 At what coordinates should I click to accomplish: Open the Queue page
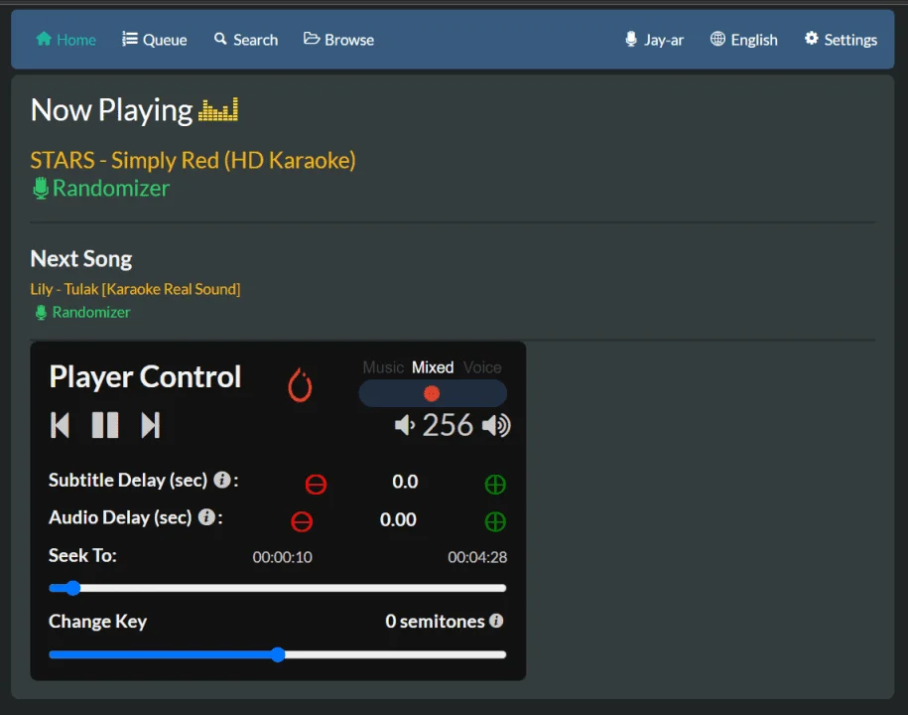(x=155, y=40)
